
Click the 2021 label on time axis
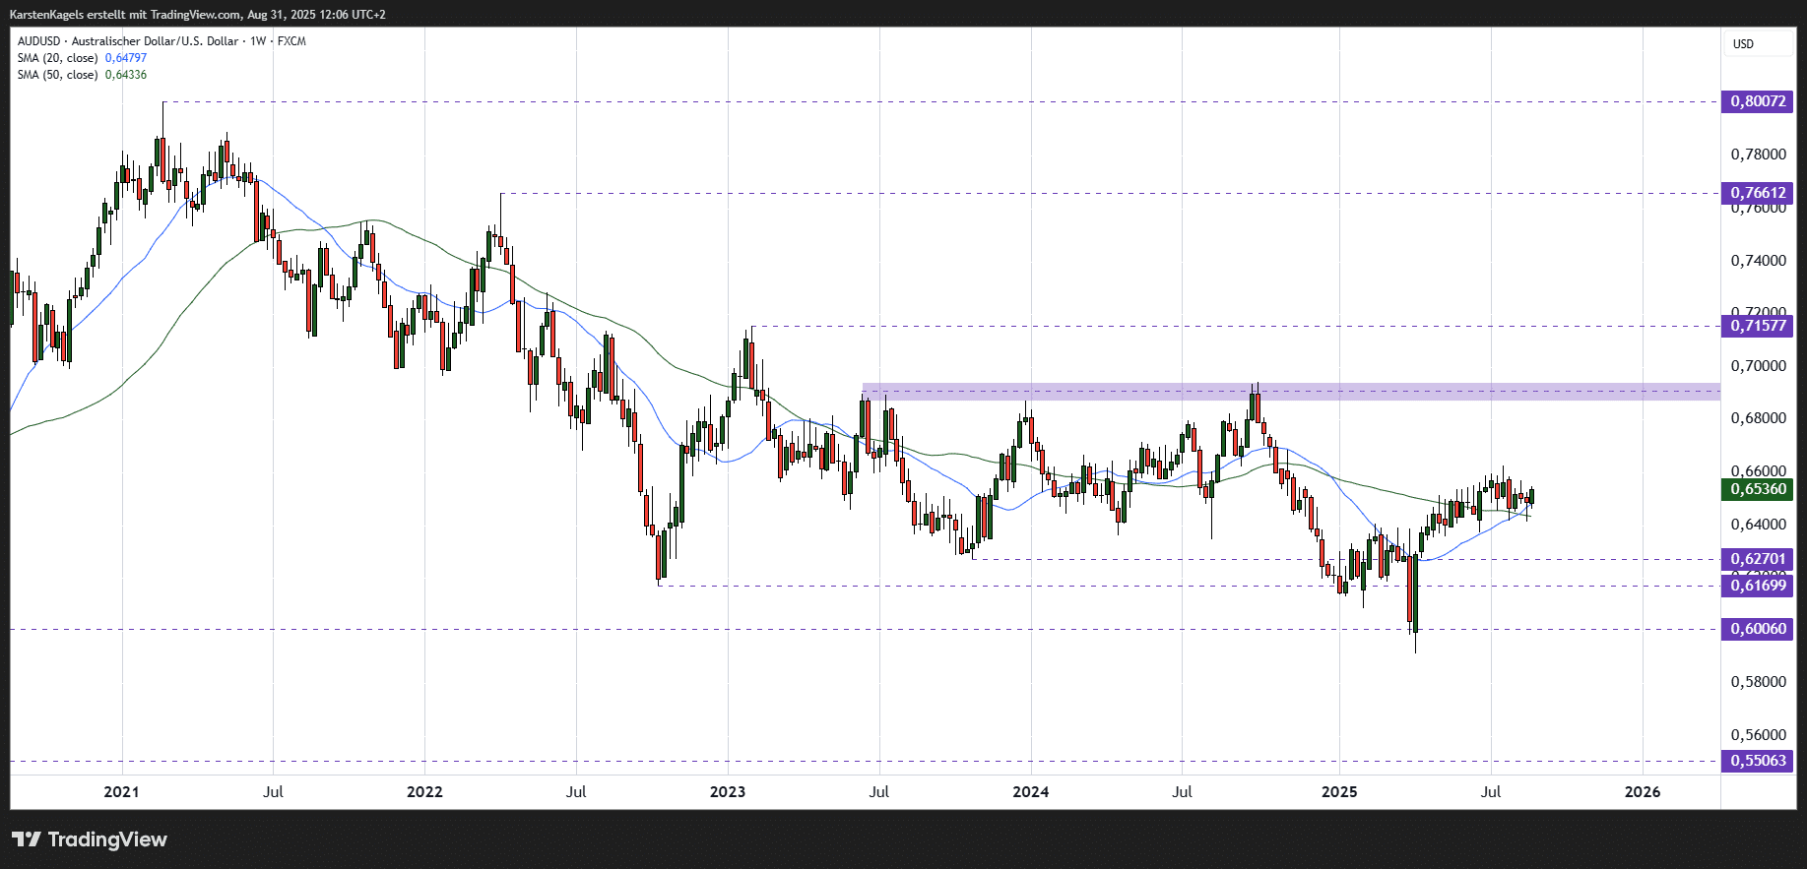tap(121, 791)
